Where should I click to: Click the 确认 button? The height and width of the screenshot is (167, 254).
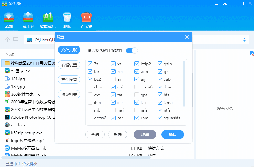173,135
